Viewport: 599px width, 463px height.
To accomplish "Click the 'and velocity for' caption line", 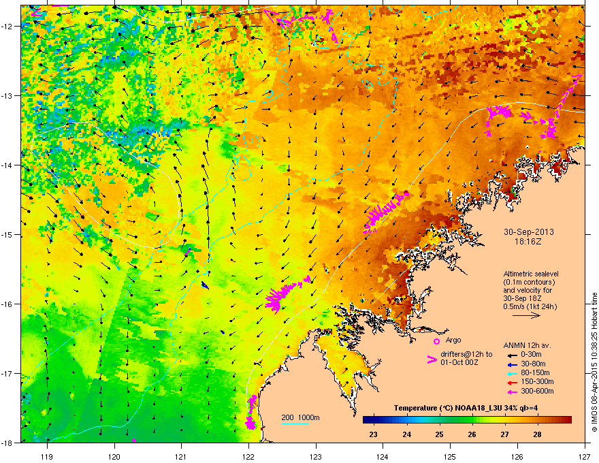I will [x=527, y=290].
